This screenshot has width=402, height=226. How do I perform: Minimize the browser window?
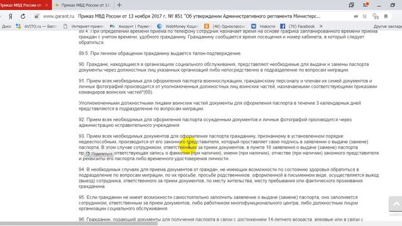pos(379,5)
